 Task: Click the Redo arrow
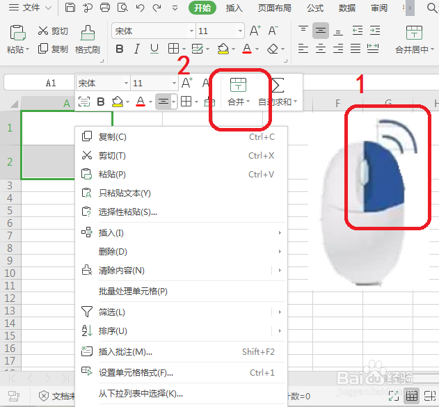(x=157, y=8)
